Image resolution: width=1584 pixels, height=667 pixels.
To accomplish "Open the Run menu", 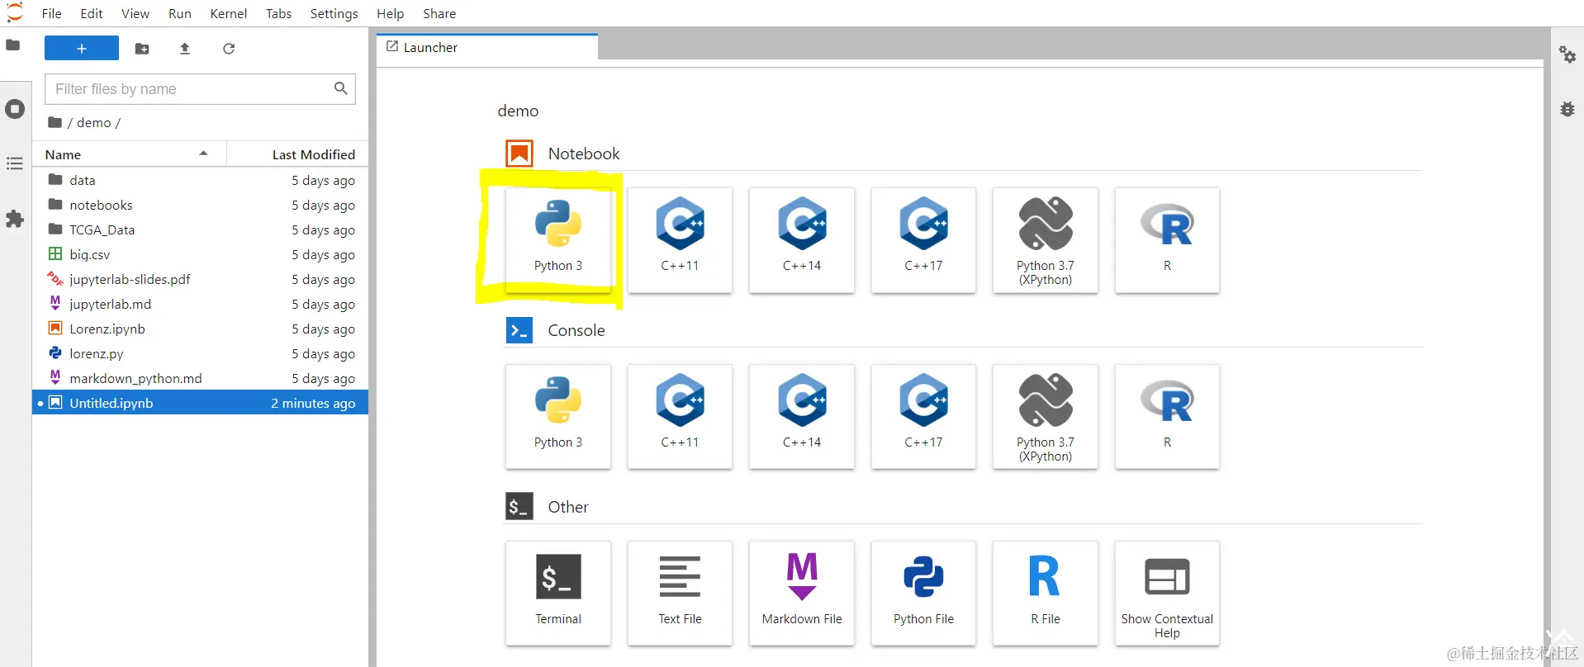I will pos(180,13).
